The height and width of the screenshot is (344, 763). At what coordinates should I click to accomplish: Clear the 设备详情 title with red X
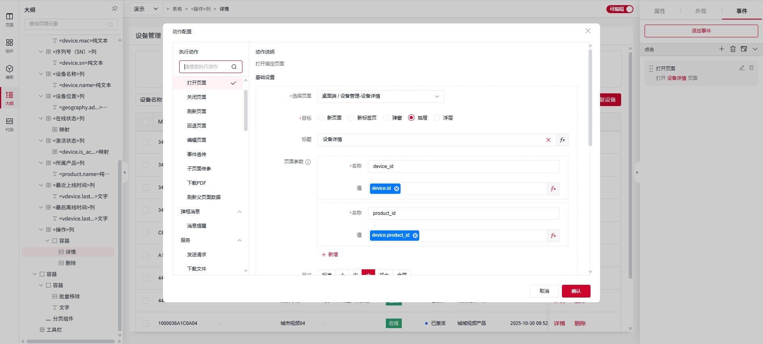pyautogui.click(x=548, y=140)
